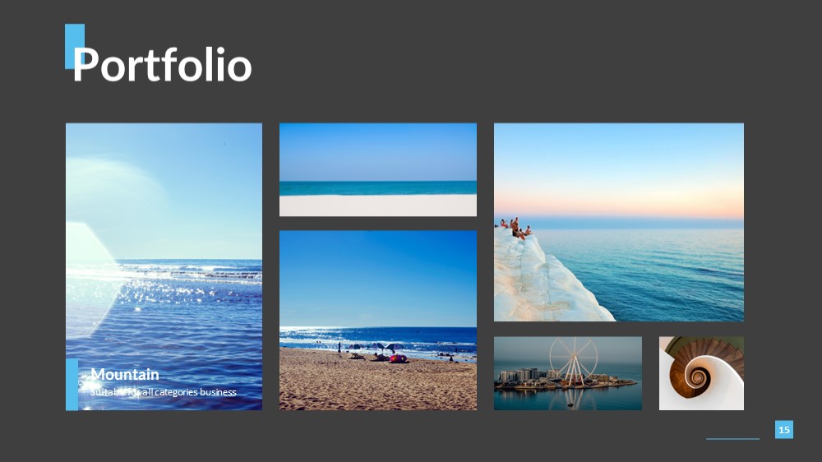
Task: Click the turquoise water strip in the horizon photo
Action: coord(378,187)
